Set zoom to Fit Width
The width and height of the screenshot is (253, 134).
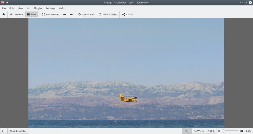[199, 131]
